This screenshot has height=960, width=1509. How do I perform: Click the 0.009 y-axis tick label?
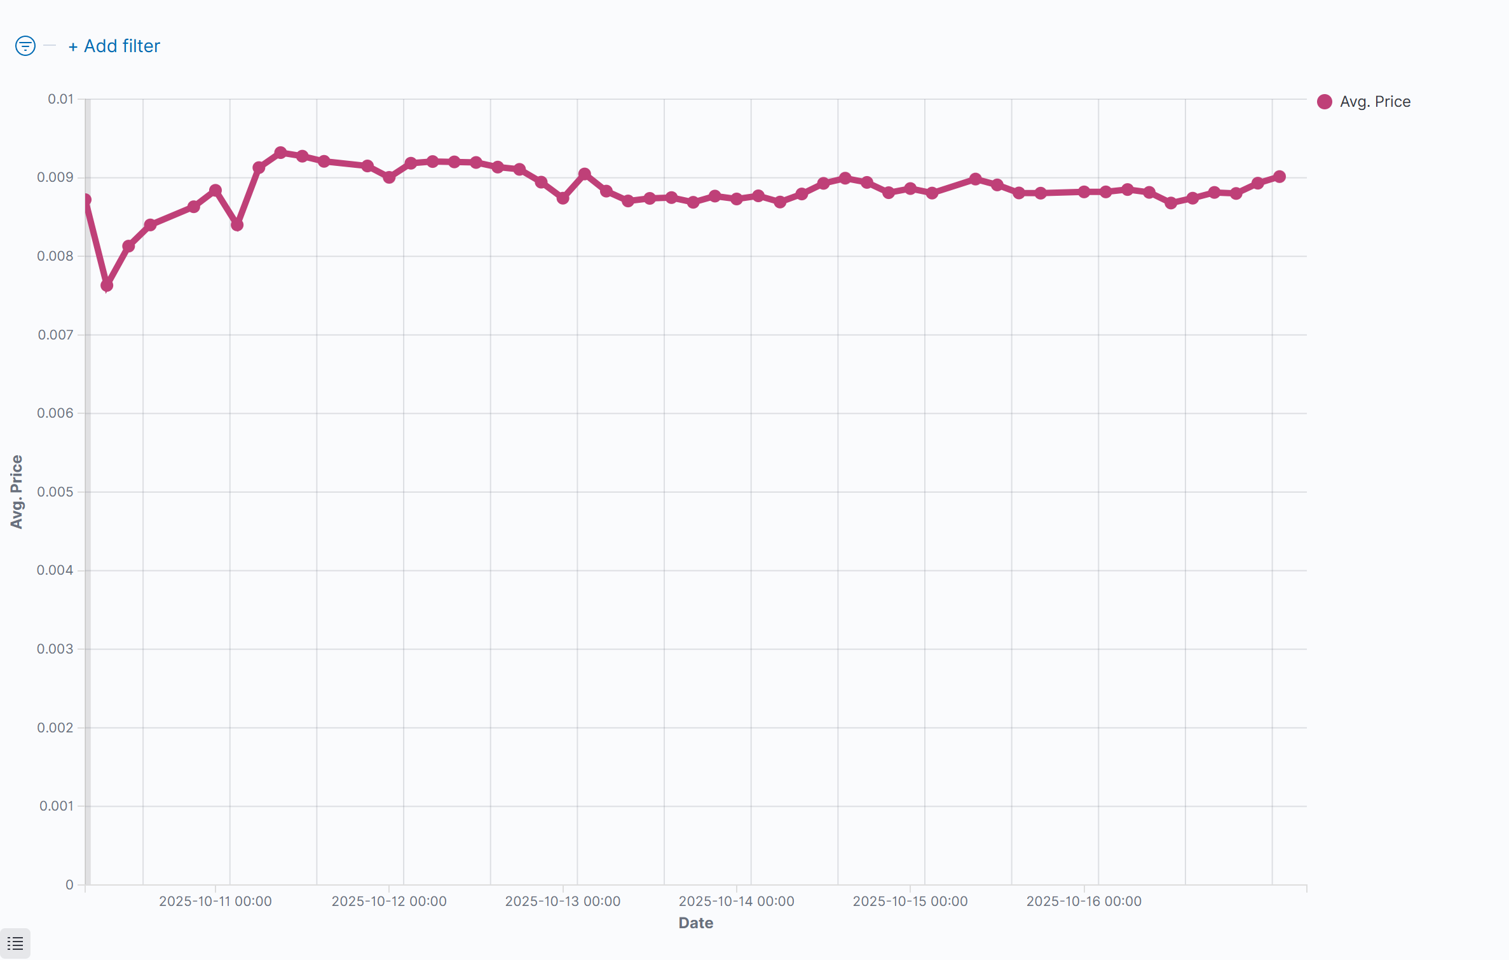55,177
